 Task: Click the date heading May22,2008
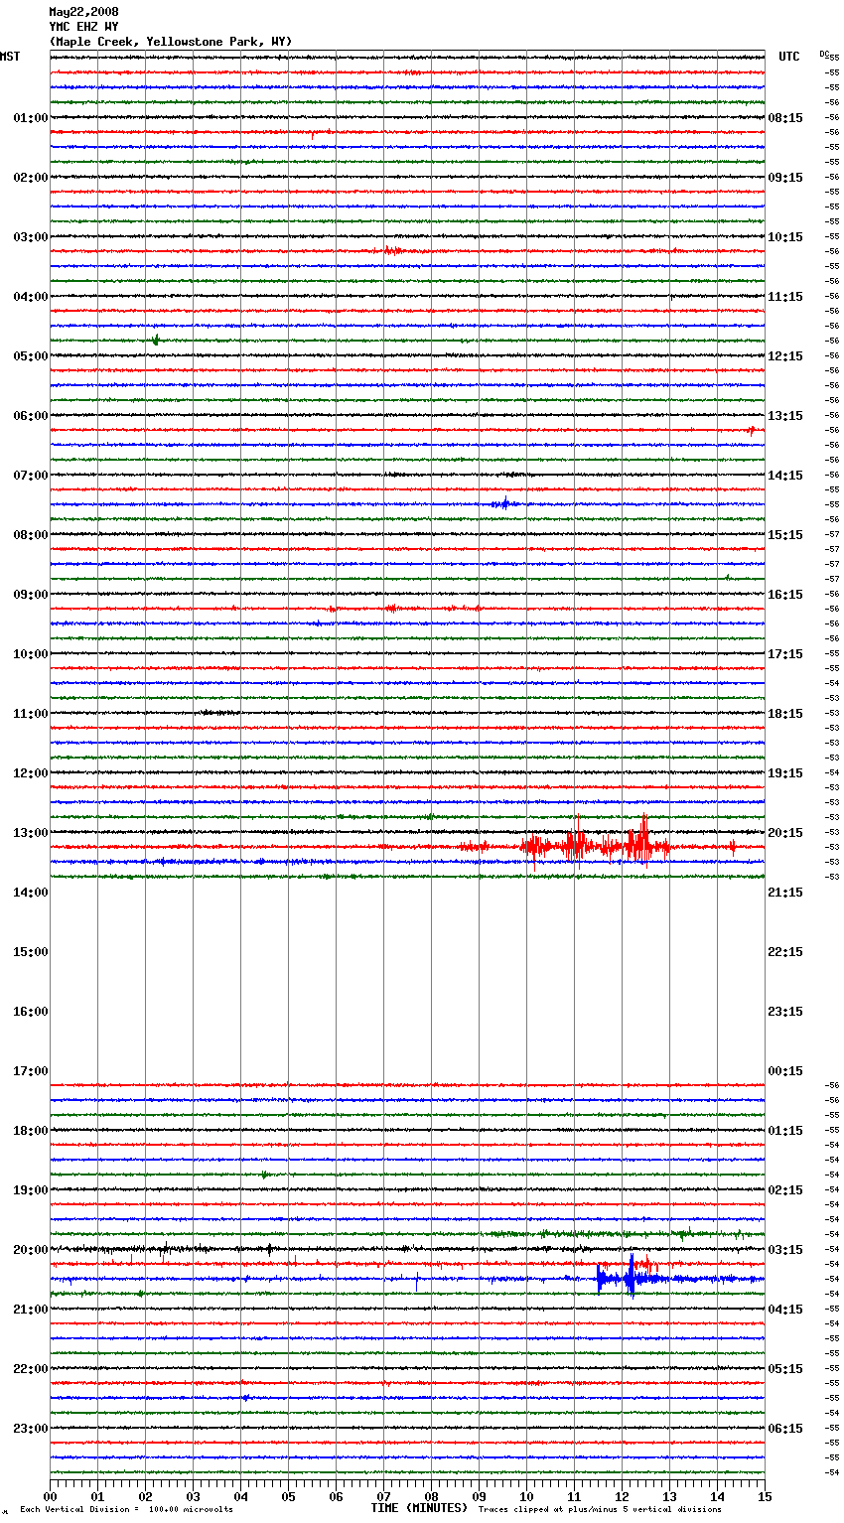click(83, 12)
